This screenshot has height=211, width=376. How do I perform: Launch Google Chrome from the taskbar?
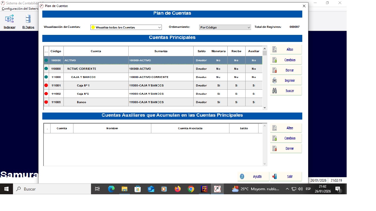[191, 189]
